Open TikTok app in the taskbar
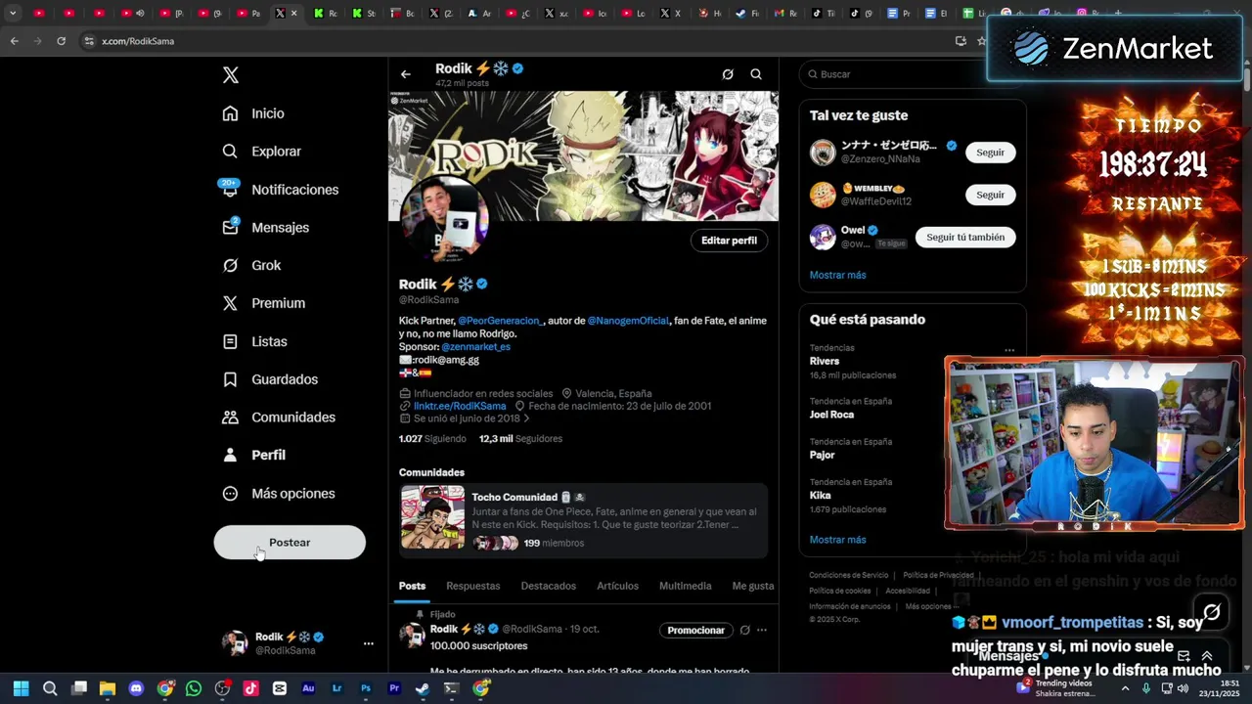 click(x=250, y=688)
